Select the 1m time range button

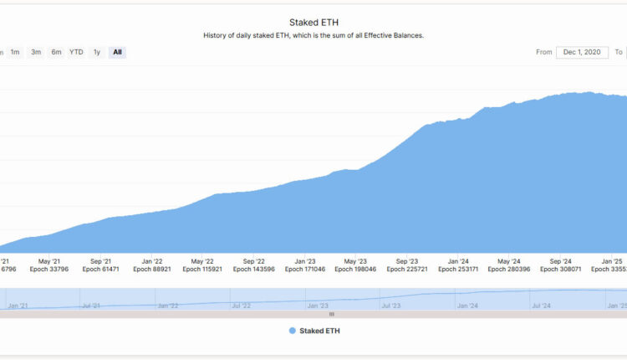[x=15, y=52]
